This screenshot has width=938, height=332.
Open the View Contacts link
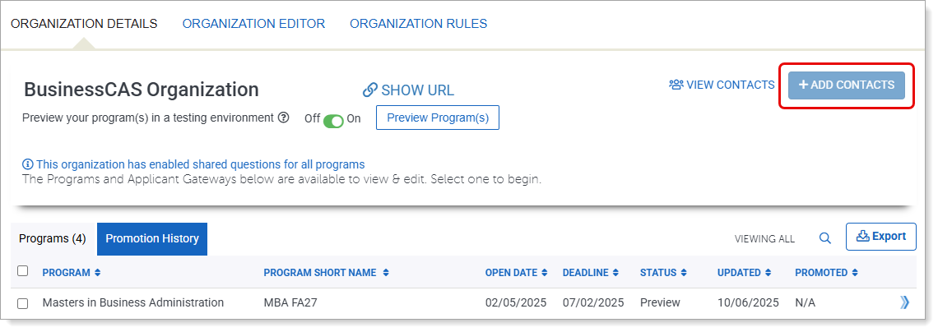coord(722,85)
